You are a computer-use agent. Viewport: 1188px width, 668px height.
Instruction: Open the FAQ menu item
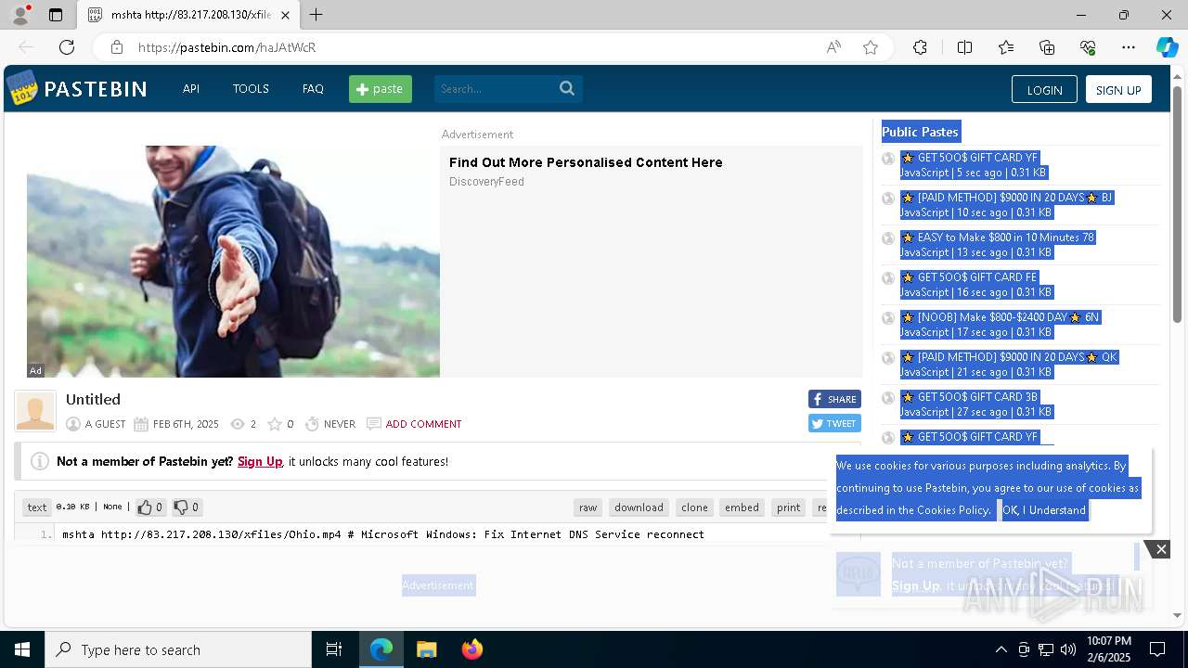(313, 89)
